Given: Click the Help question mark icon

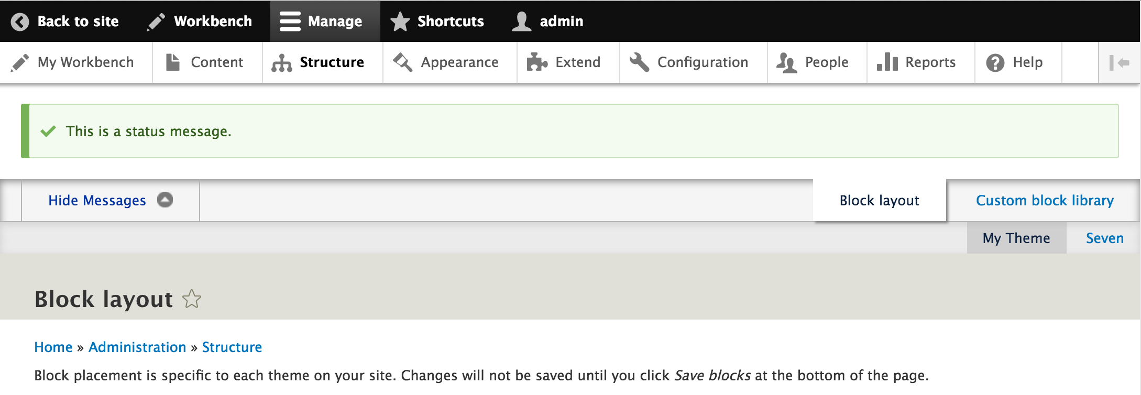Looking at the screenshot, I should point(995,63).
